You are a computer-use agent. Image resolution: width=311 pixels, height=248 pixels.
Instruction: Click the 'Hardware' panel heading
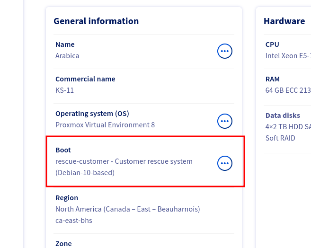point(284,21)
